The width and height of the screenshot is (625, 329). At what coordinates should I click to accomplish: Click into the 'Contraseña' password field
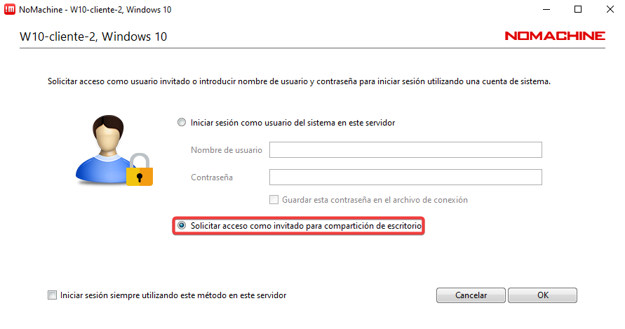tap(405, 177)
